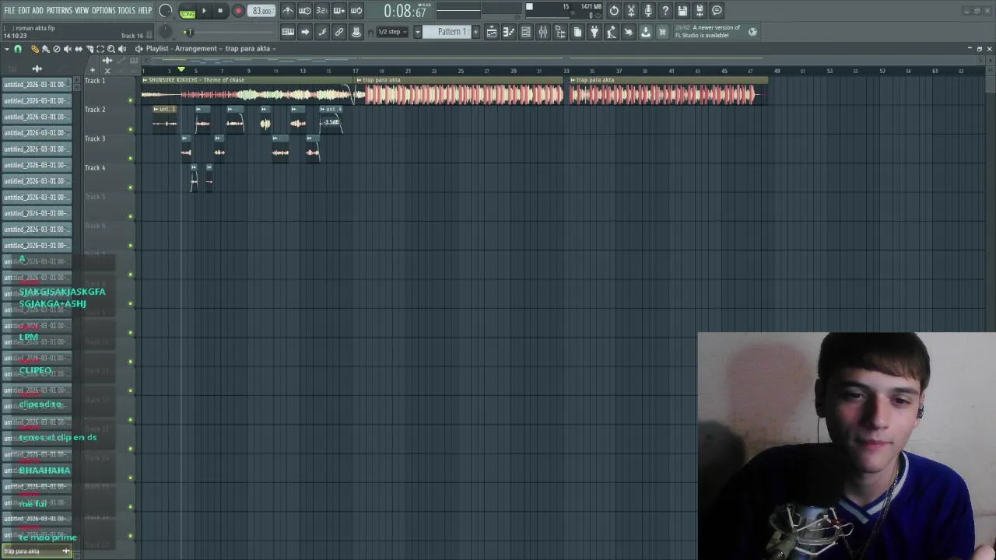Open the Browser view

point(560,32)
